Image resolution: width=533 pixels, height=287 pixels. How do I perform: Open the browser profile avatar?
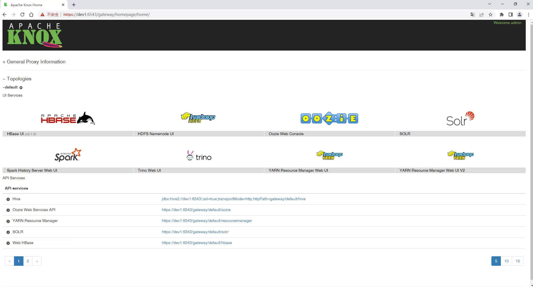520,15
